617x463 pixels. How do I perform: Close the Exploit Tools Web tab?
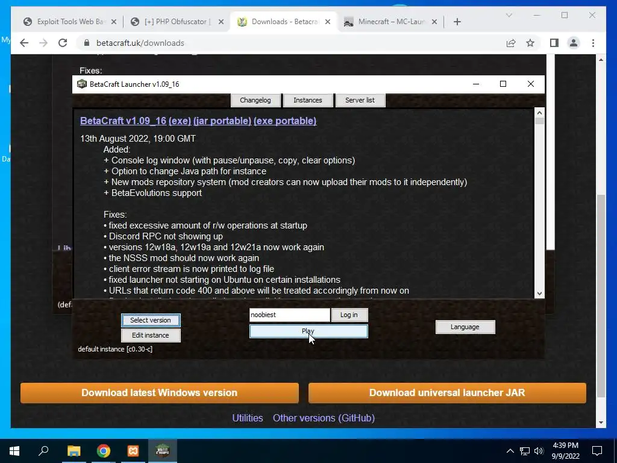pos(114,22)
